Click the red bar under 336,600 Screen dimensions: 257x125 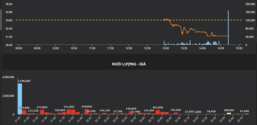tap(131, 113)
